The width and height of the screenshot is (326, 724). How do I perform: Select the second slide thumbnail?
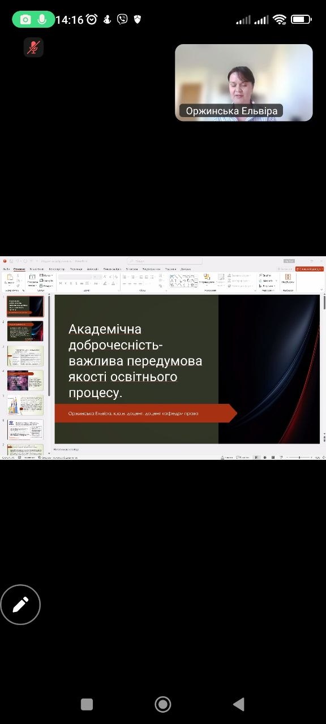25,331
